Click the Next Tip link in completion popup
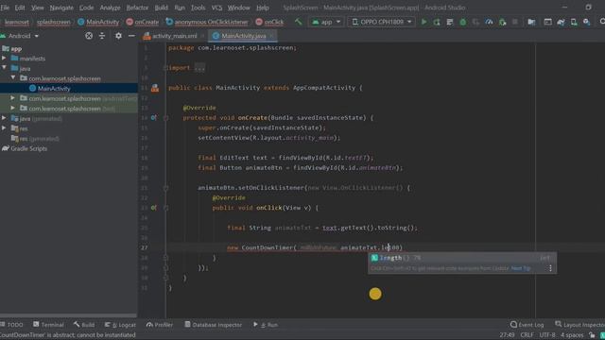Screen dimensions: 605x340 (x=521, y=268)
